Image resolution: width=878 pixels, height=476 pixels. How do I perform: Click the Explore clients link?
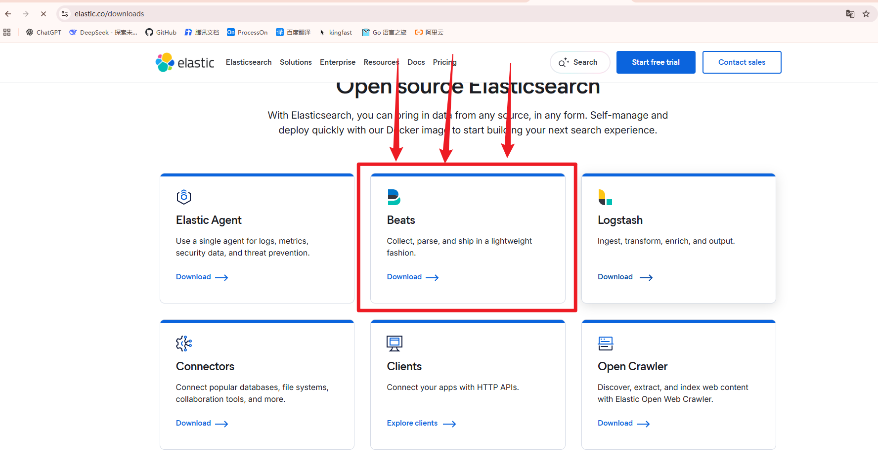(x=422, y=423)
